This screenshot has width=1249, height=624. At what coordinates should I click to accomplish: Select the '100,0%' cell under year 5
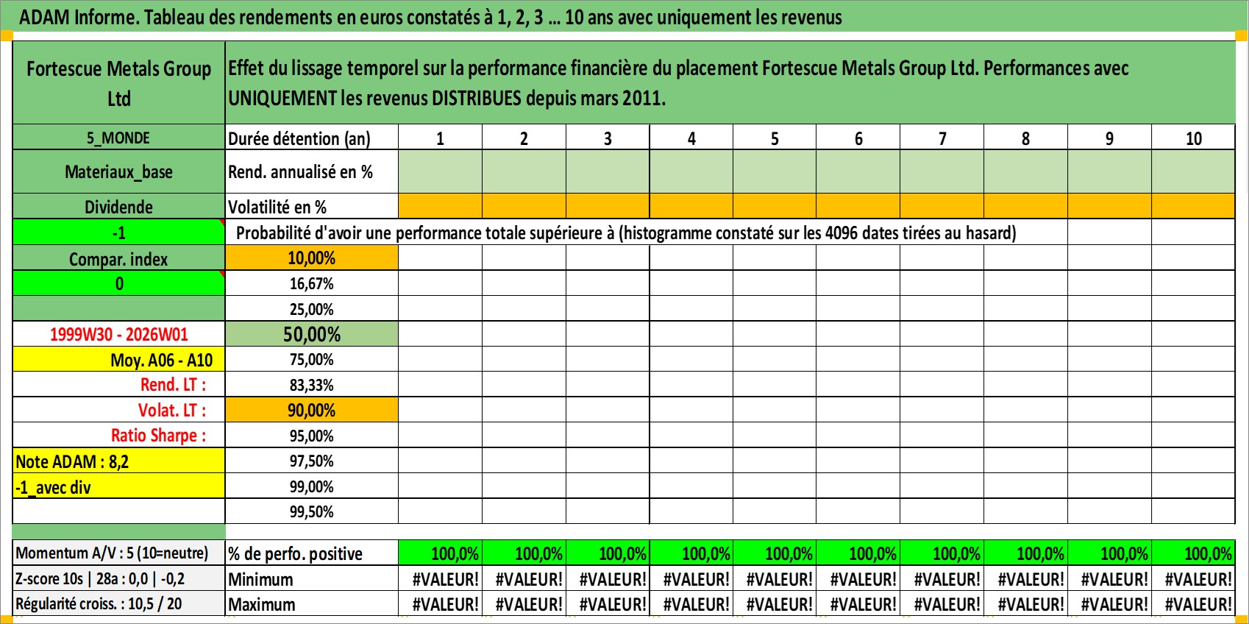[775, 553]
